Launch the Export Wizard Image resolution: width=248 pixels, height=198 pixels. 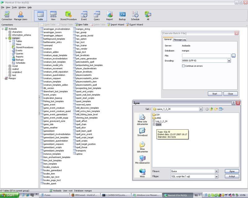(135, 25)
